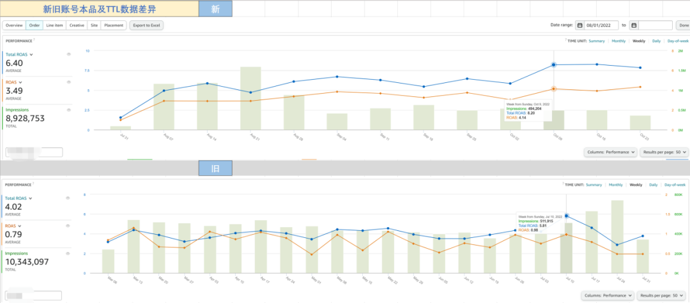Open Results per page dropdown in 新 panel

[664, 152]
